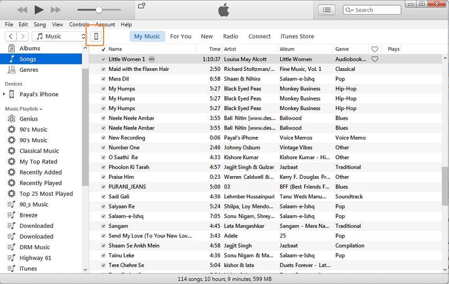Uncheck the Number One song checkbox
This screenshot has width=449, height=284.
(104, 148)
